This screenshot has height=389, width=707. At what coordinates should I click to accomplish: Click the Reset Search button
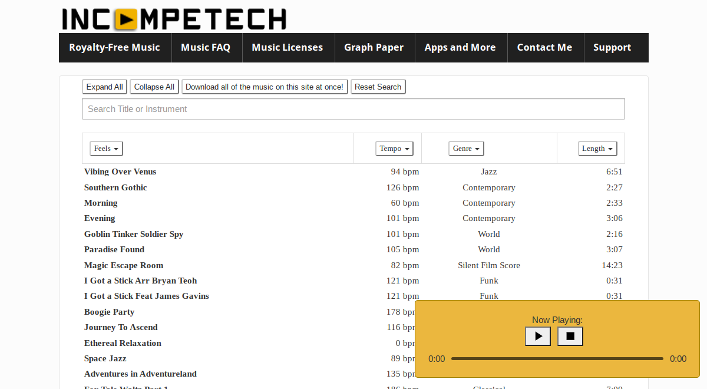click(378, 87)
